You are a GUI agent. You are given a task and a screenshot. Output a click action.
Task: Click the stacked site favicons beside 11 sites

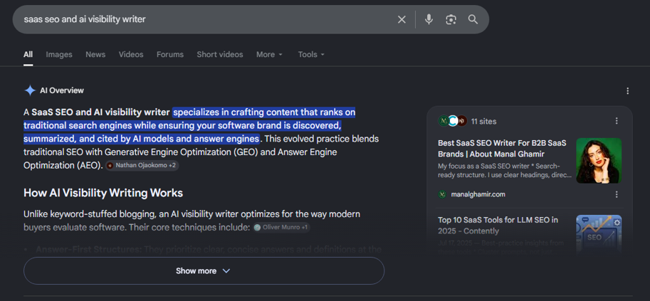pyautogui.click(x=453, y=121)
